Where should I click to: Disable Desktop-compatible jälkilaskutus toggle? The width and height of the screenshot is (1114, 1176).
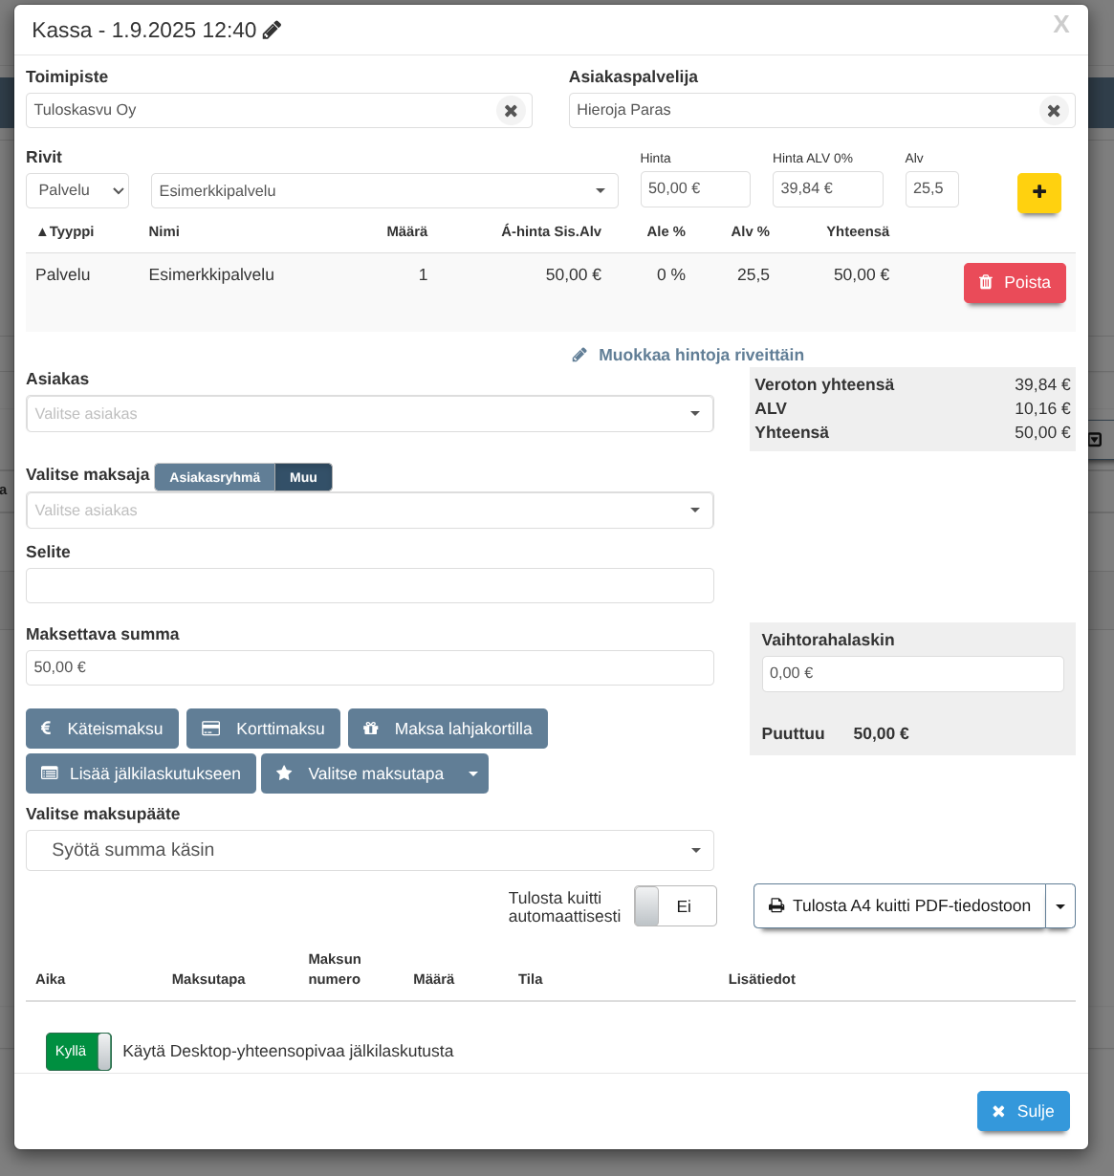click(78, 1052)
